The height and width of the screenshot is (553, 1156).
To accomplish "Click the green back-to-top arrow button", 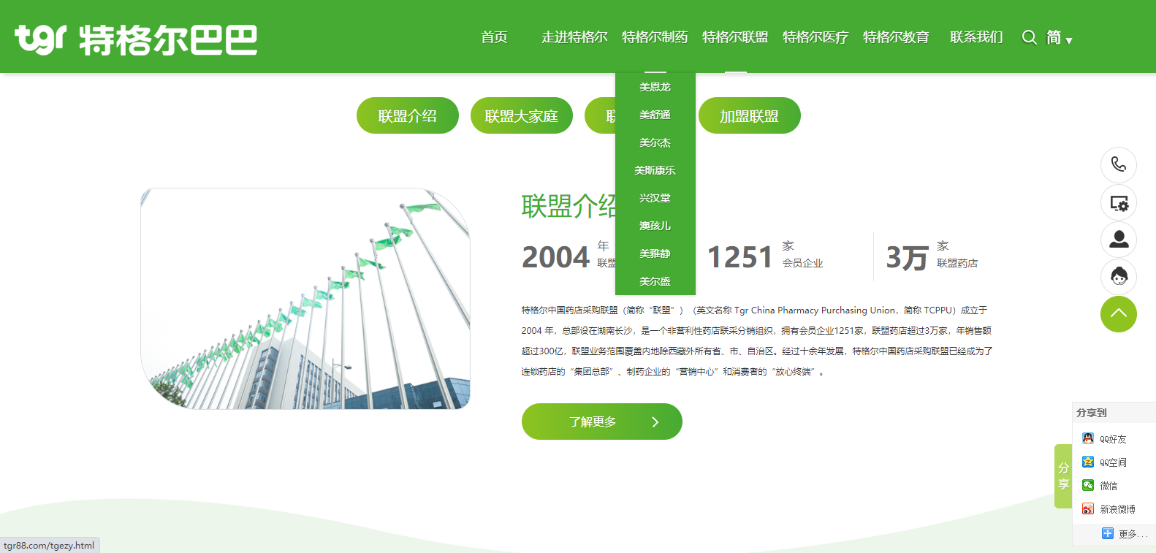I will coord(1118,314).
